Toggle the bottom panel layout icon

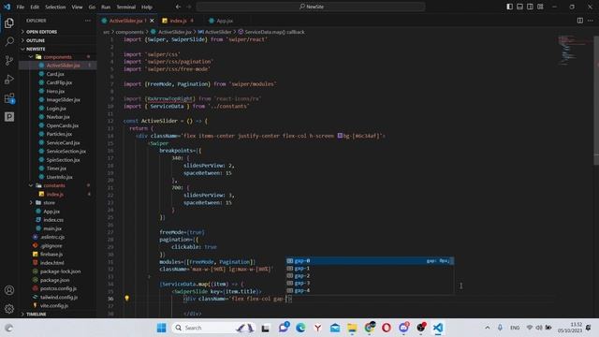520,7
